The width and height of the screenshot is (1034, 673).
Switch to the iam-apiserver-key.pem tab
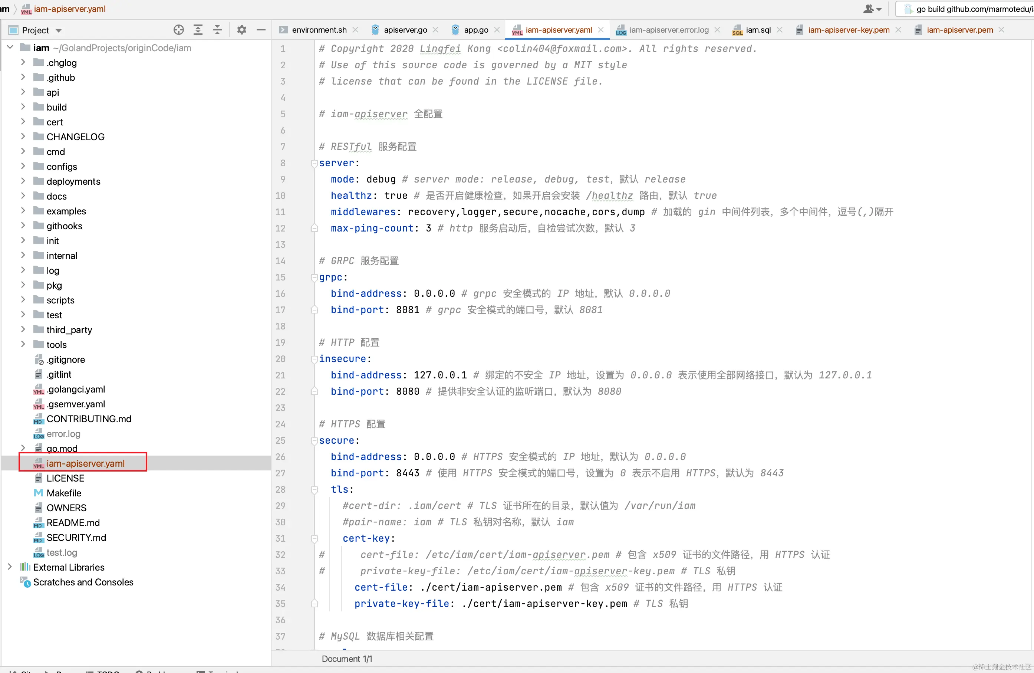pos(848,30)
